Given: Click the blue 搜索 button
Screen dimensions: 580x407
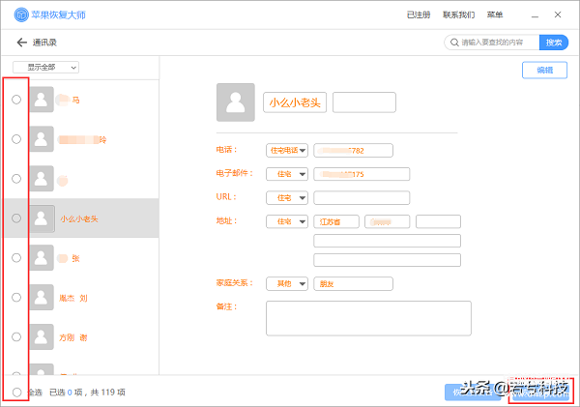Looking at the screenshot, I should click(x=554, y=43).
